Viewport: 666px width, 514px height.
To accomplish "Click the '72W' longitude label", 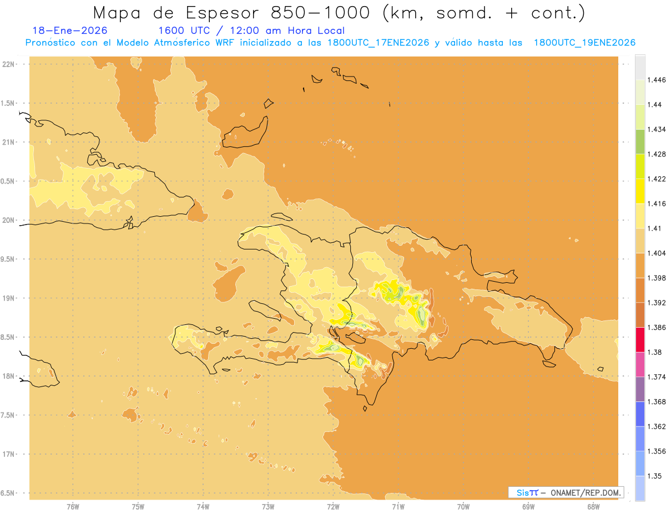I will coord(333,507).
